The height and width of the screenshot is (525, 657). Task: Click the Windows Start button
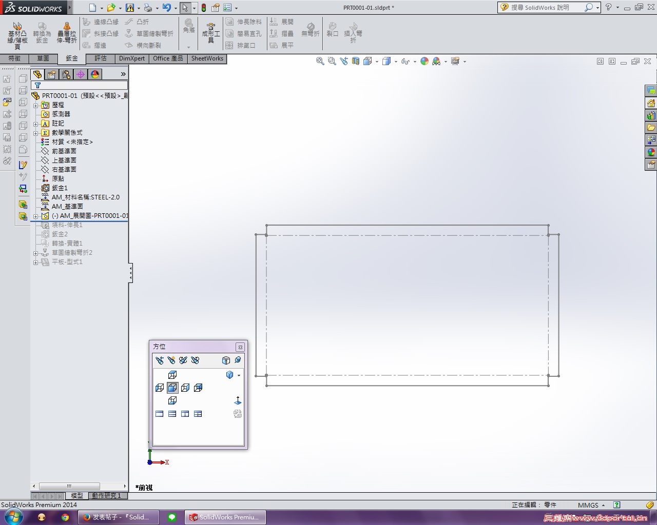click(x=13, y=517)
